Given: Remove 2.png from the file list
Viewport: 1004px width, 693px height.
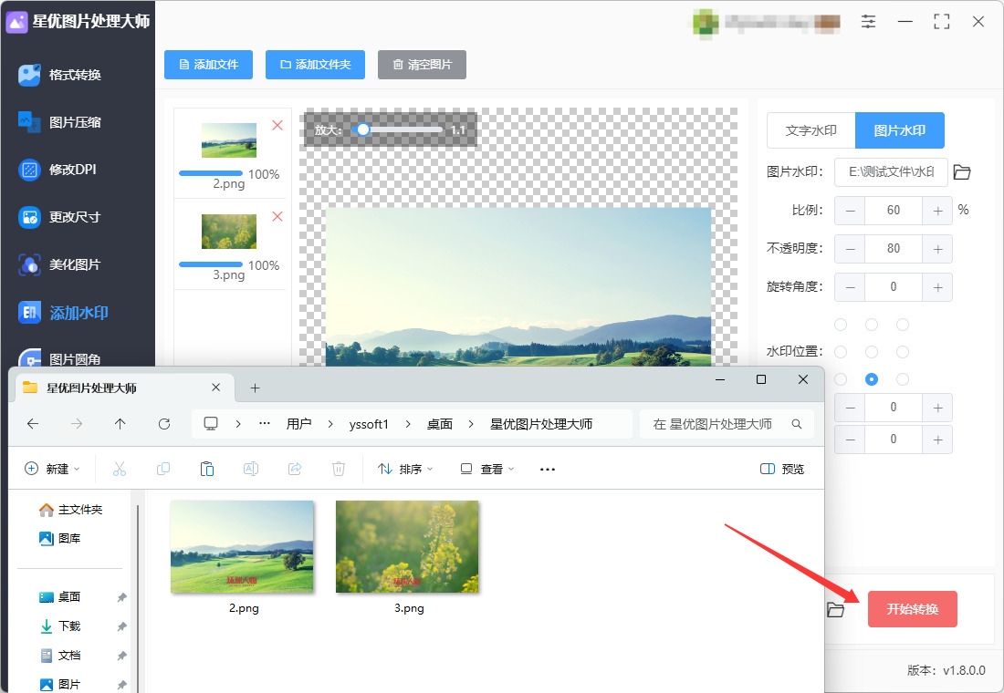Looking at the screenshot, I should pos(277,125).
